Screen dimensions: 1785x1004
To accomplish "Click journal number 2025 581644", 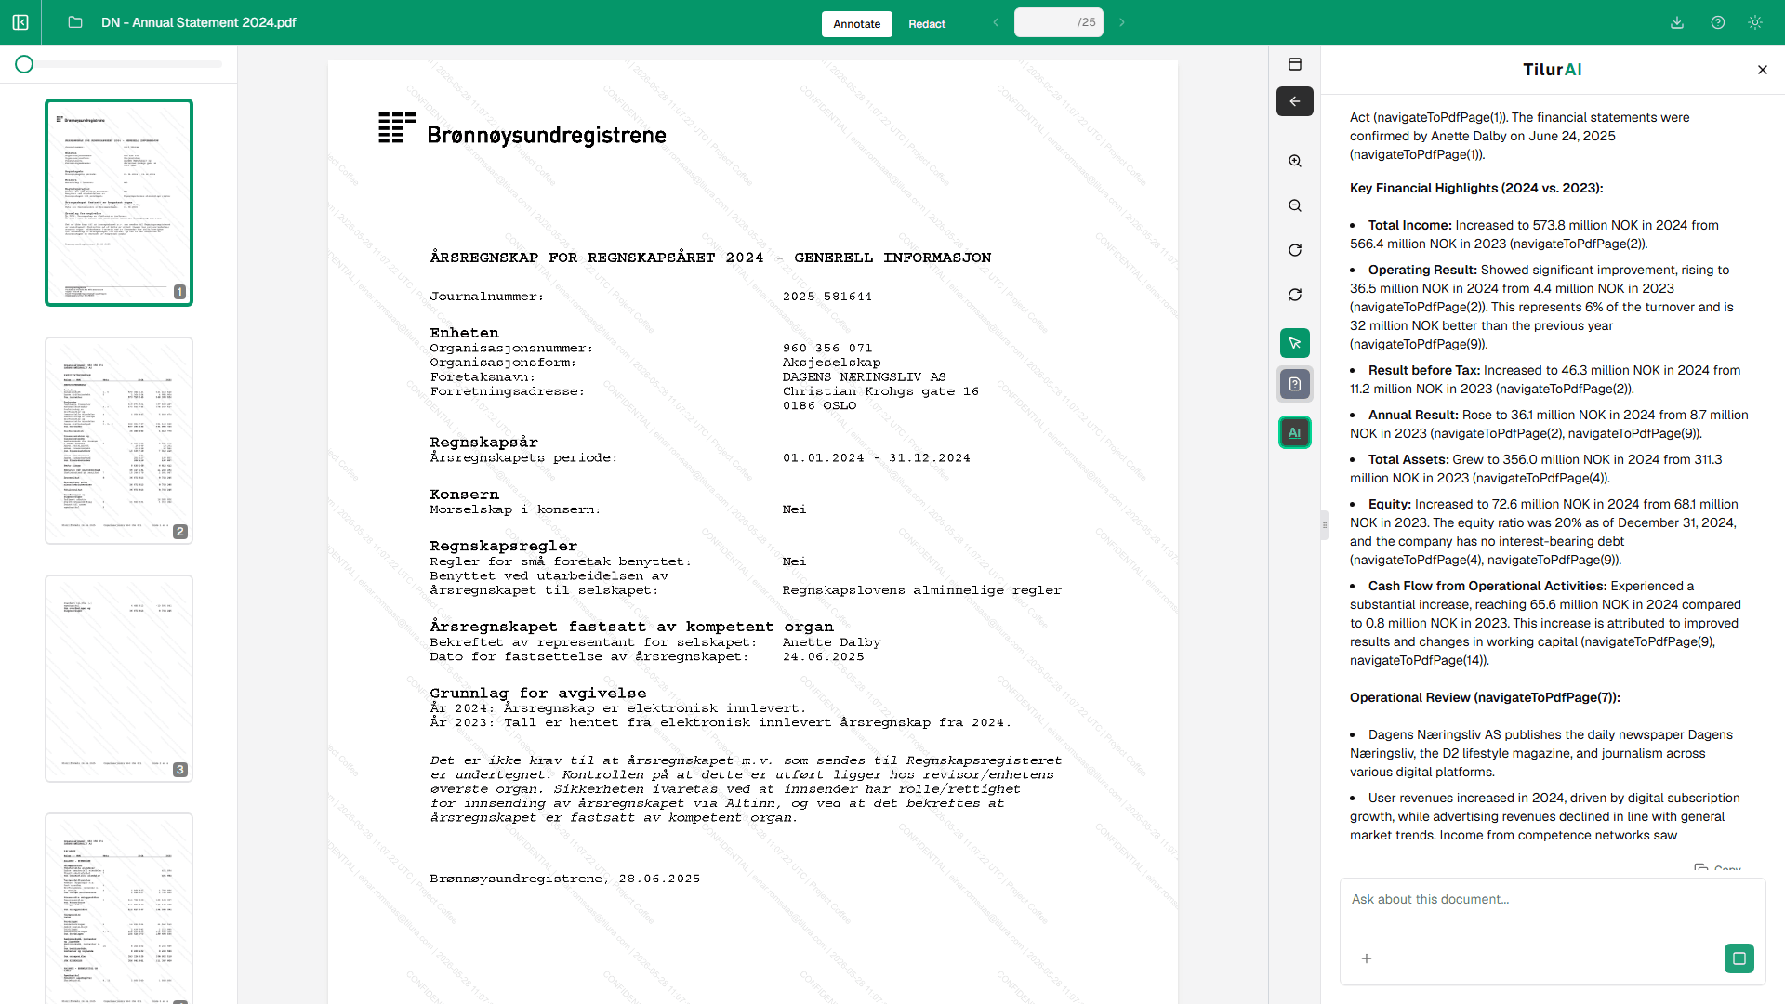I will point(827,297).
